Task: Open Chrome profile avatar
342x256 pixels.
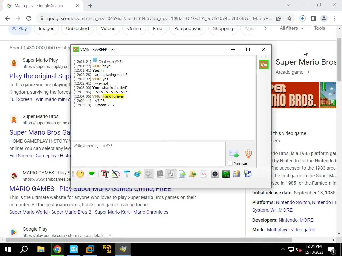Action: click(x=324, y=18)
